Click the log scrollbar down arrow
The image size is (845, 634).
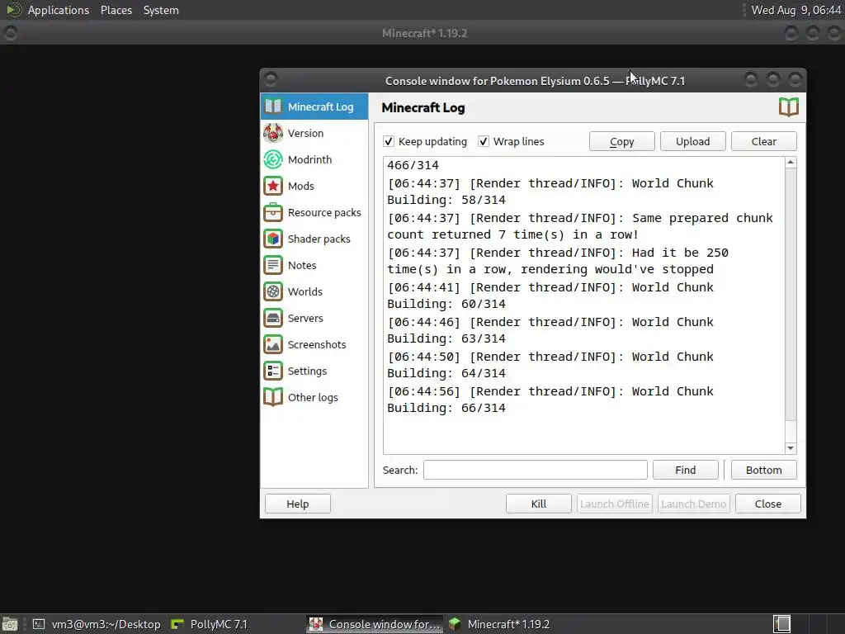click(x=791, y=448)
